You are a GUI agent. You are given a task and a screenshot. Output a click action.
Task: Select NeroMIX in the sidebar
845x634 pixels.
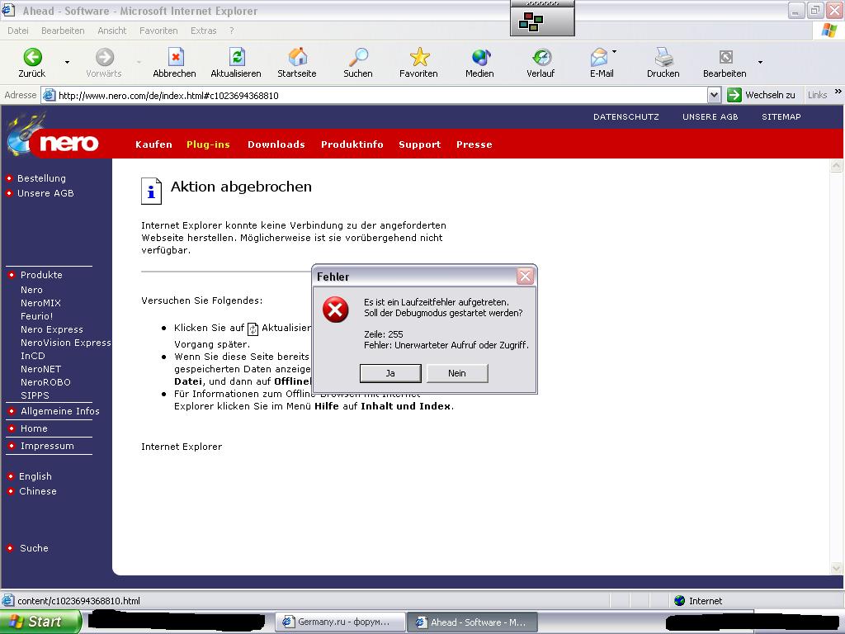click(x=41, y=303)
